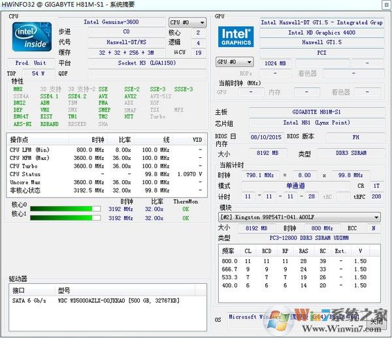Click the 频率 column header in memory timings
Viewport: 392px width, 338px height.
point(229,251)
